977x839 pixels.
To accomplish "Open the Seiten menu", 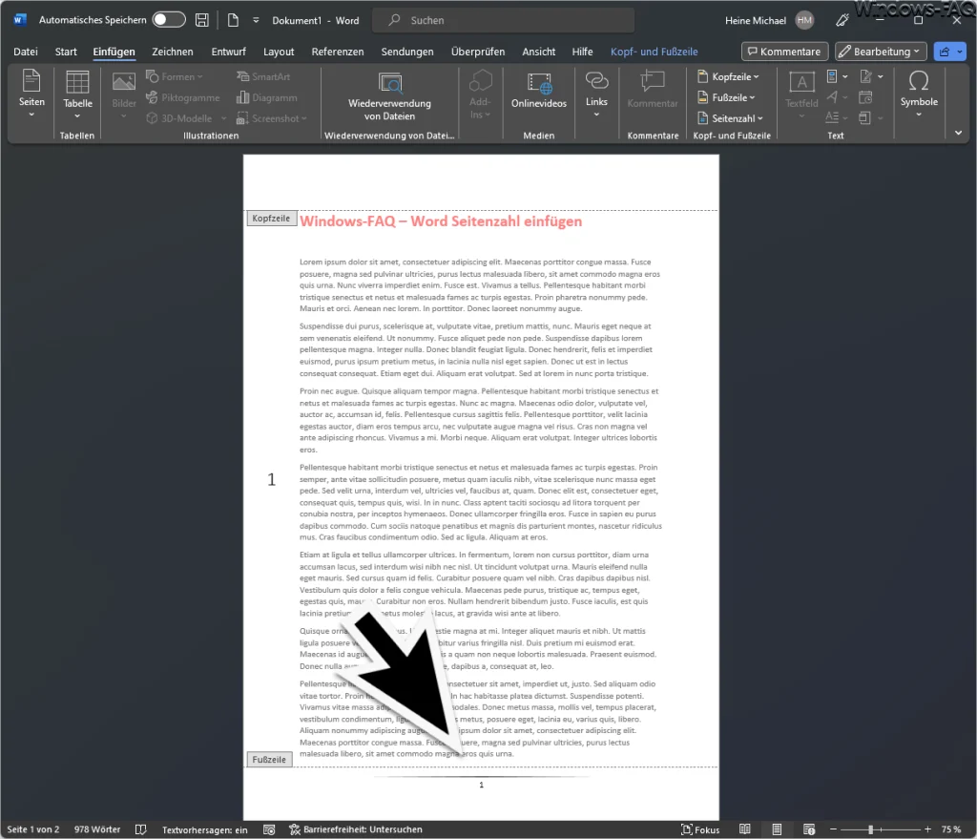I will point(31,94).
